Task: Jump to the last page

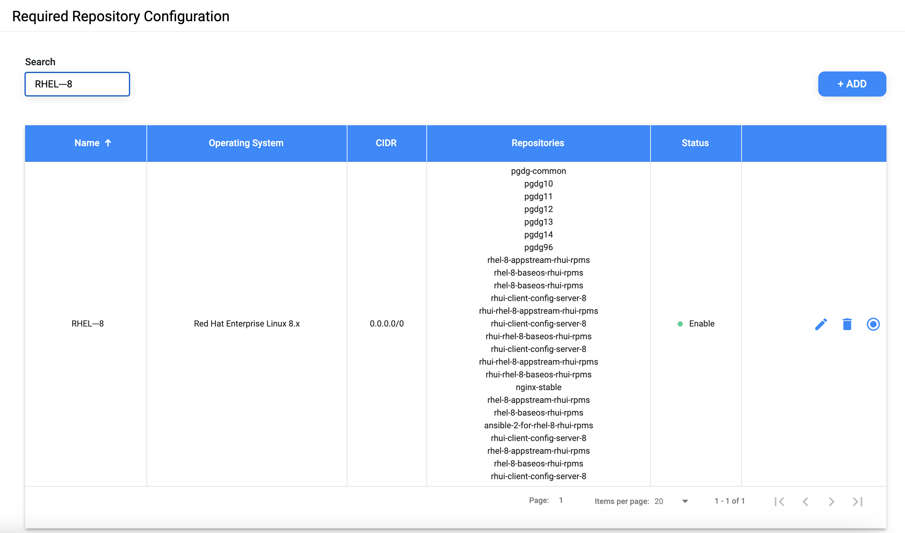Action: pos(857,501)
